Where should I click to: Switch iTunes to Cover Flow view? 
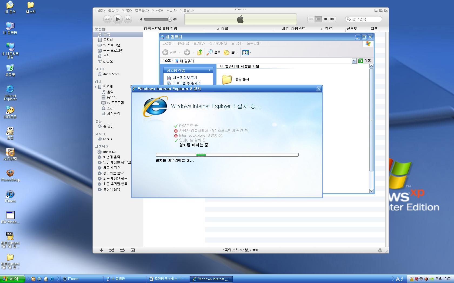point(332,19)
